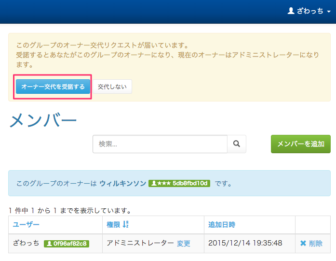Click the owner ID badge 5db8fbd10d
The image size is (336, 261).
(179, 183)
